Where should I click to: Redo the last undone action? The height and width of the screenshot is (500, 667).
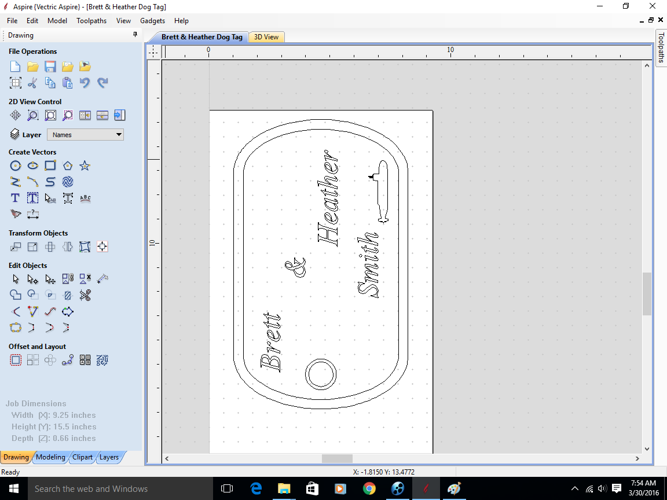(x=102, y=83)
